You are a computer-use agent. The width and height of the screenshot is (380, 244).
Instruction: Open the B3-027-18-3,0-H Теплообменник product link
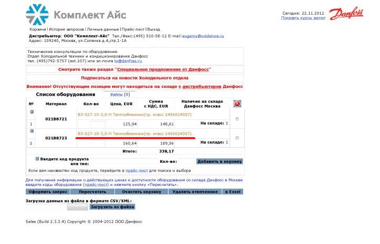[134, 134]
